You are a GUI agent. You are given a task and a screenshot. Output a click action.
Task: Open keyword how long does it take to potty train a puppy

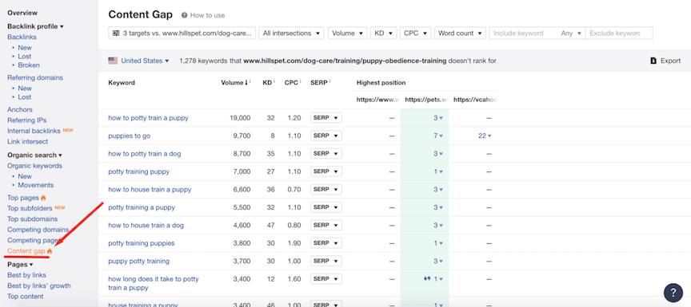point(154,283)
